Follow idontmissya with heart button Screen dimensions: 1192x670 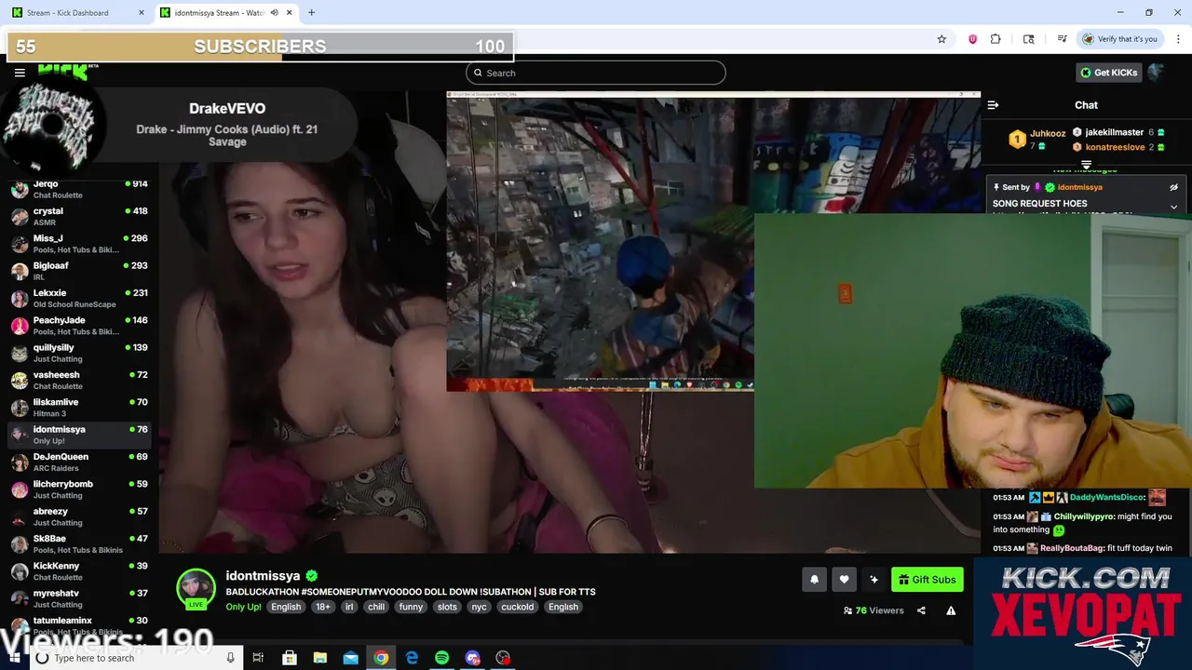844,580
